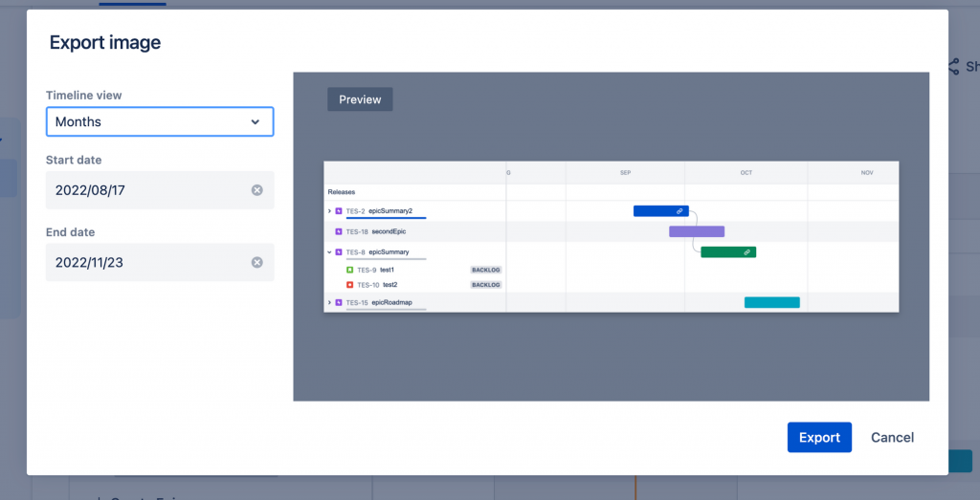Click link icon on blue epicSummary2 bar
980x500 pixels.
pyautogui.click(x=679, y=211)
